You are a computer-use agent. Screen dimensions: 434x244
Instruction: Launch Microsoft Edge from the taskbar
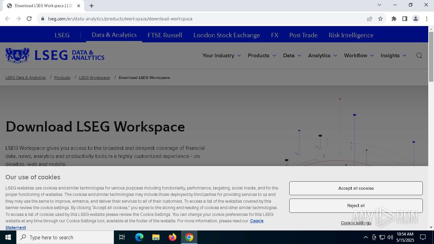(139, 237)
